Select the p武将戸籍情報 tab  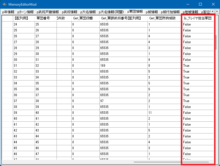pyautogui.click(x=48, y=12)
